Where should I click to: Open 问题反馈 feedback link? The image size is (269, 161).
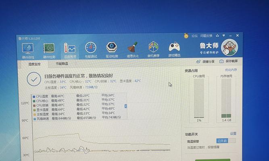coord(206,36)
